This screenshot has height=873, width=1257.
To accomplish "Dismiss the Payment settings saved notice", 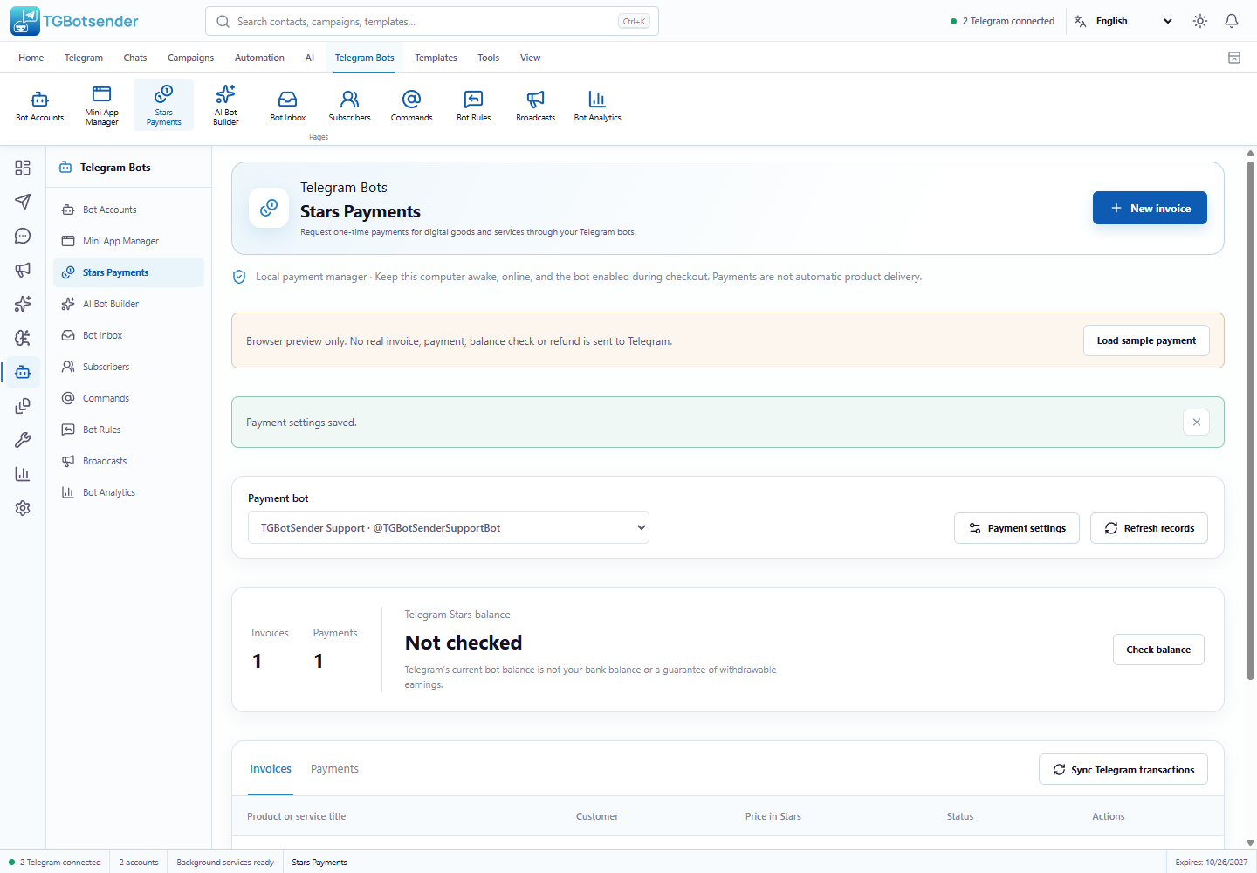I will pos(1197,423).
